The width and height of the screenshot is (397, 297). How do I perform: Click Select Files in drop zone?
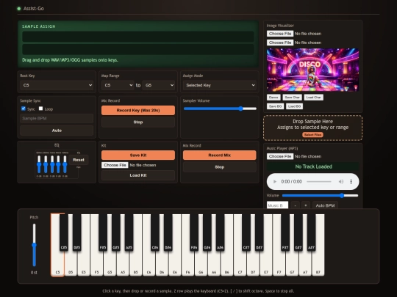312,135
